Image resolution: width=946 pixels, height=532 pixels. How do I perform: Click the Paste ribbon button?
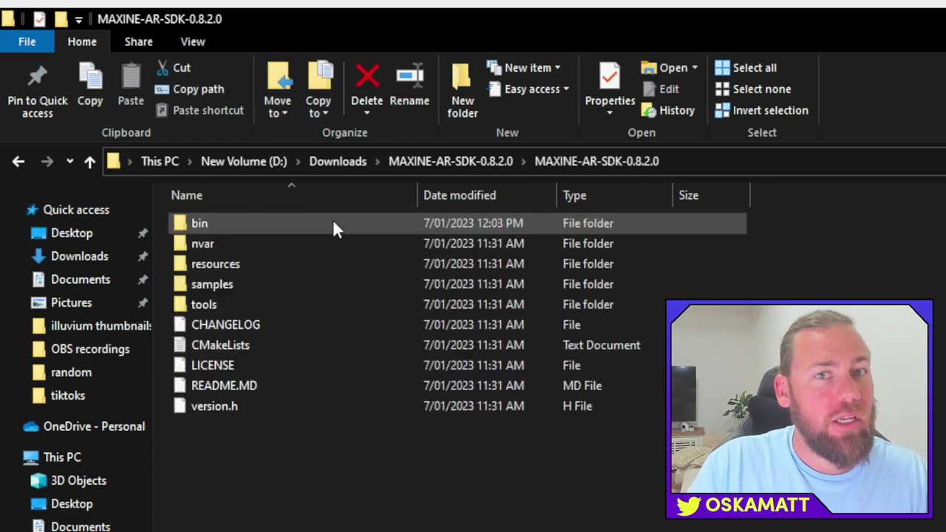(x=131, y=86)
